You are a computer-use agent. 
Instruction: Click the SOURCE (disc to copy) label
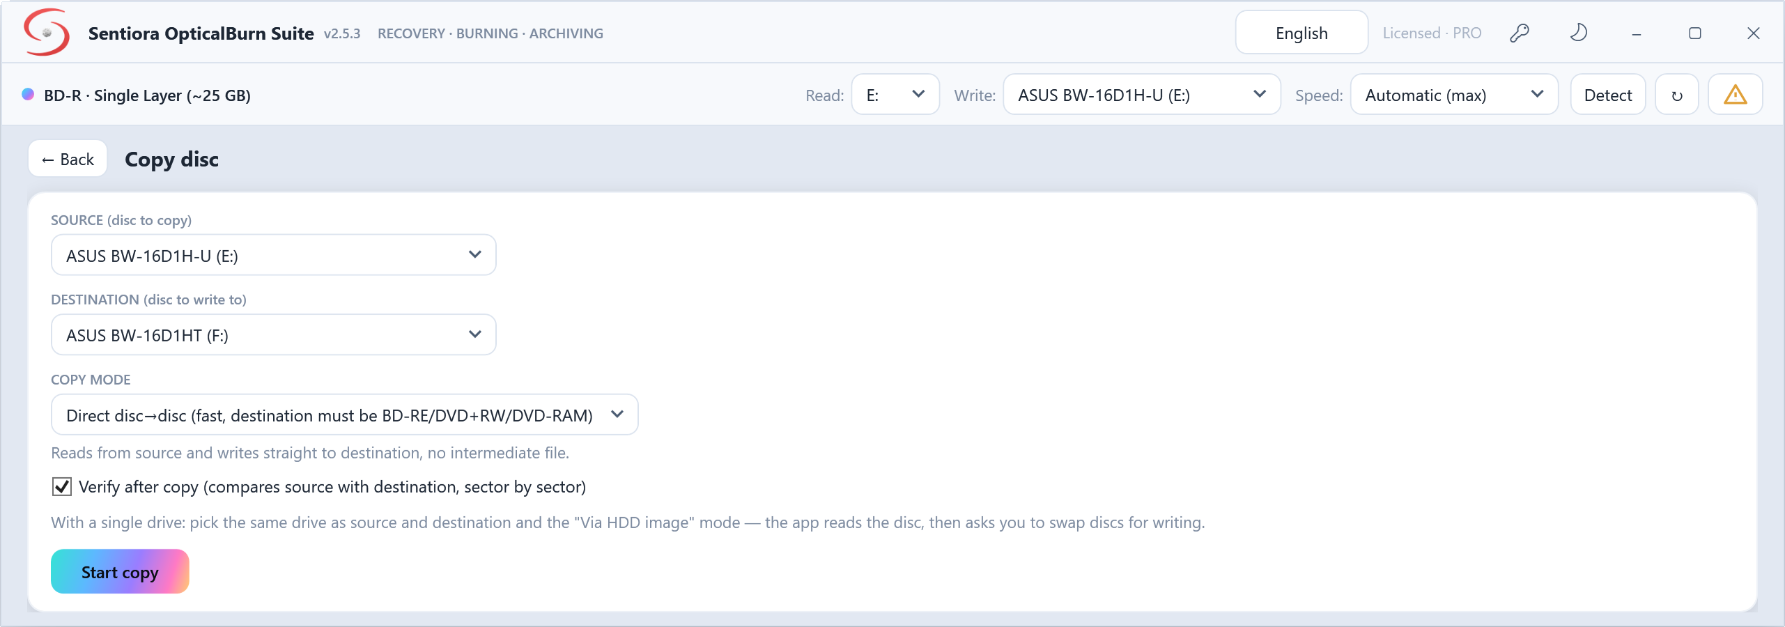121,220
